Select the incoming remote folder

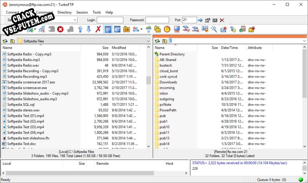click(x=167, y=88)
